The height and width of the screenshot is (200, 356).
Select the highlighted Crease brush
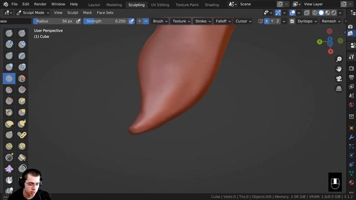(9, 78)
